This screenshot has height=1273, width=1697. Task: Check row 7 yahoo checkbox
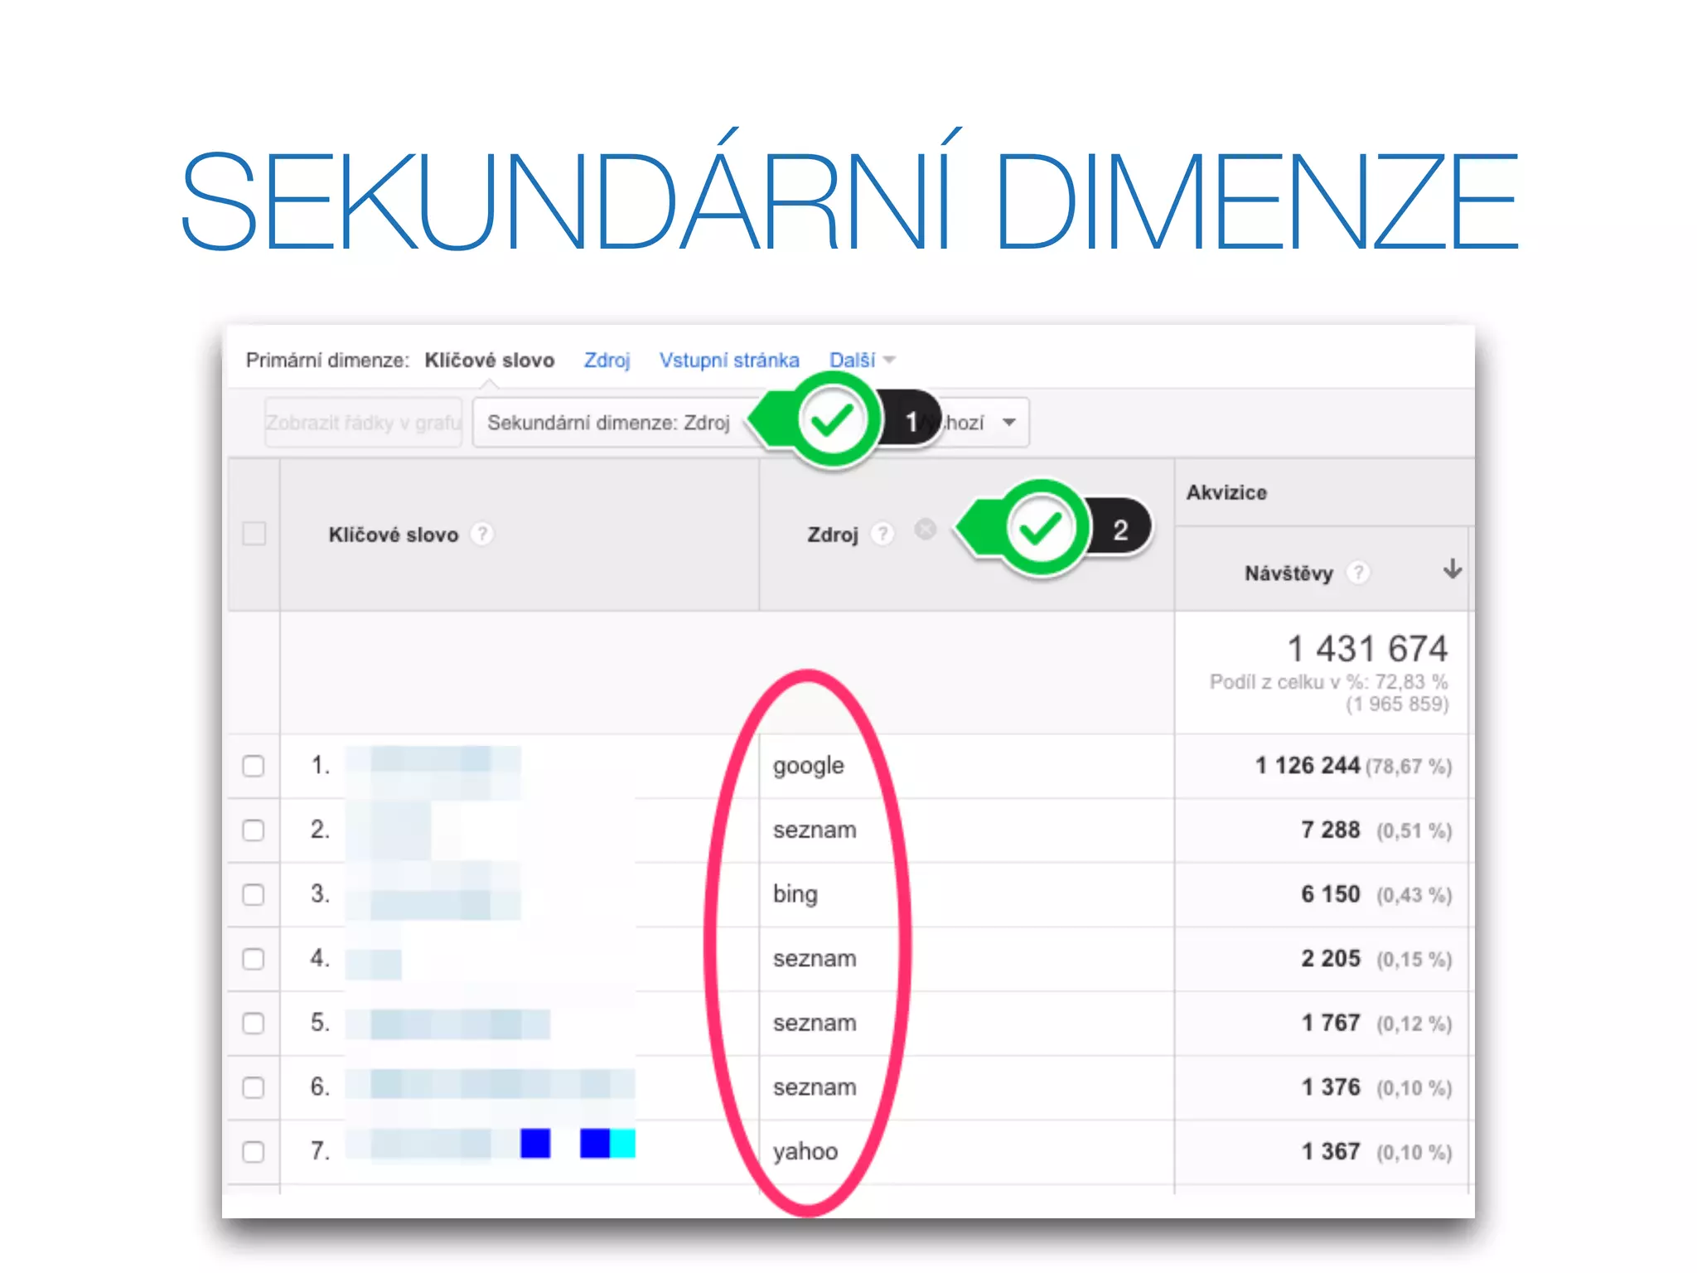coord(254,1152)
